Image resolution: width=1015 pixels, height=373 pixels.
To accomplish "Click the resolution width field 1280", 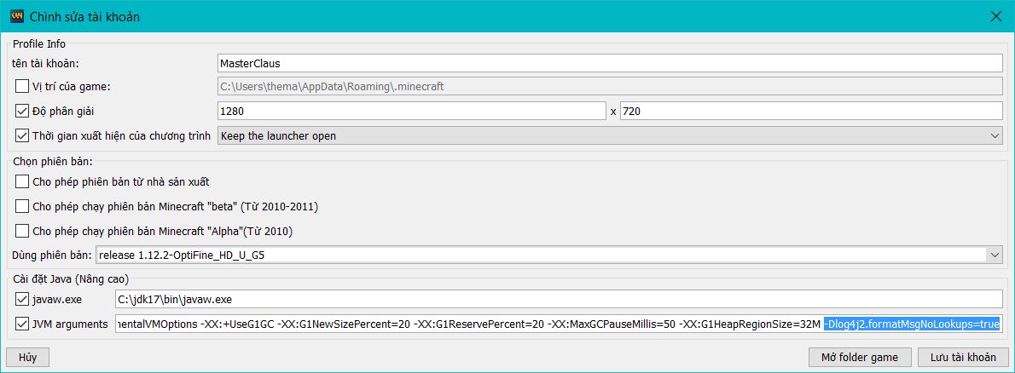I will (411, 112).
